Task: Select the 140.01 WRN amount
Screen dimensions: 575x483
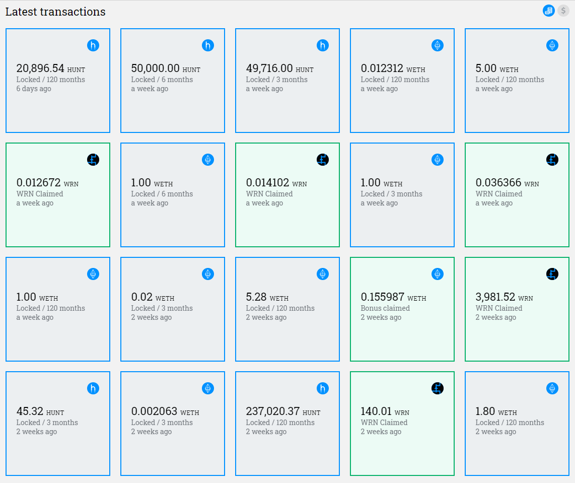Action: [x=385, y=411]
